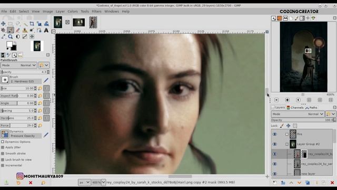Image resolution: width=337 pixels, height=190 pixels.
Task: Open paintbrush Mode dropdown in tool options
Action: [19, 65]
